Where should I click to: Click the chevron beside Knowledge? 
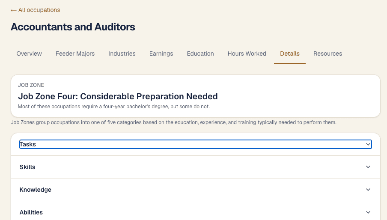click(368, 190)
